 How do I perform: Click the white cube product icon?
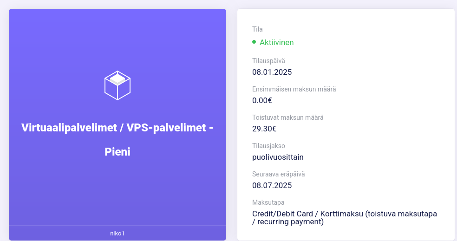(x=118, y=85)
